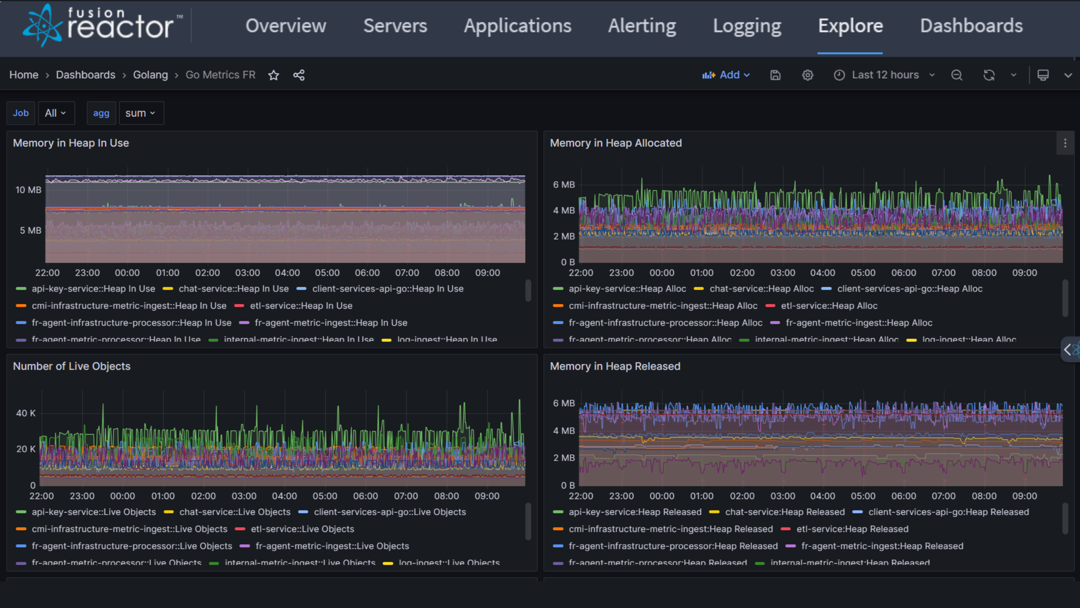
Task: Click the Go Metrics FR breadcrumb
Action: tap(221, 75)
